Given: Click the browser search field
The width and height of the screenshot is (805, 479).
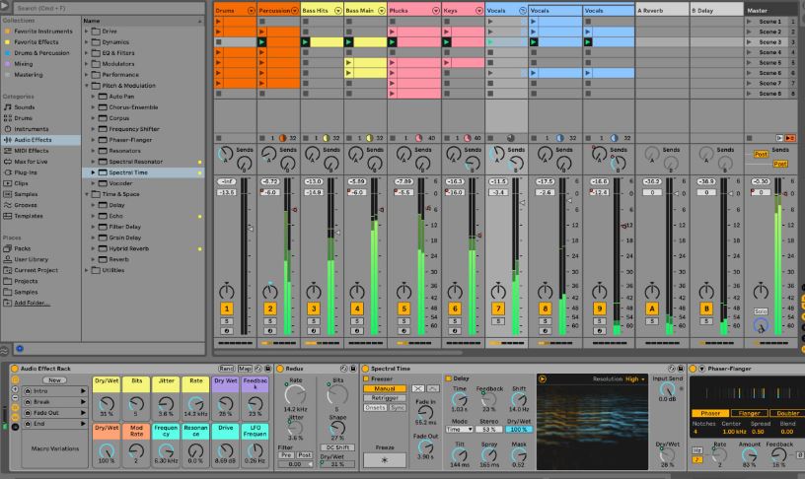Looking at the screenshot, I should click(109, 8).
